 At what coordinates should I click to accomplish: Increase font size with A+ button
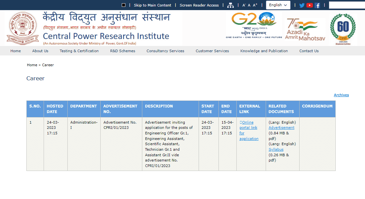tap(255, 5)
